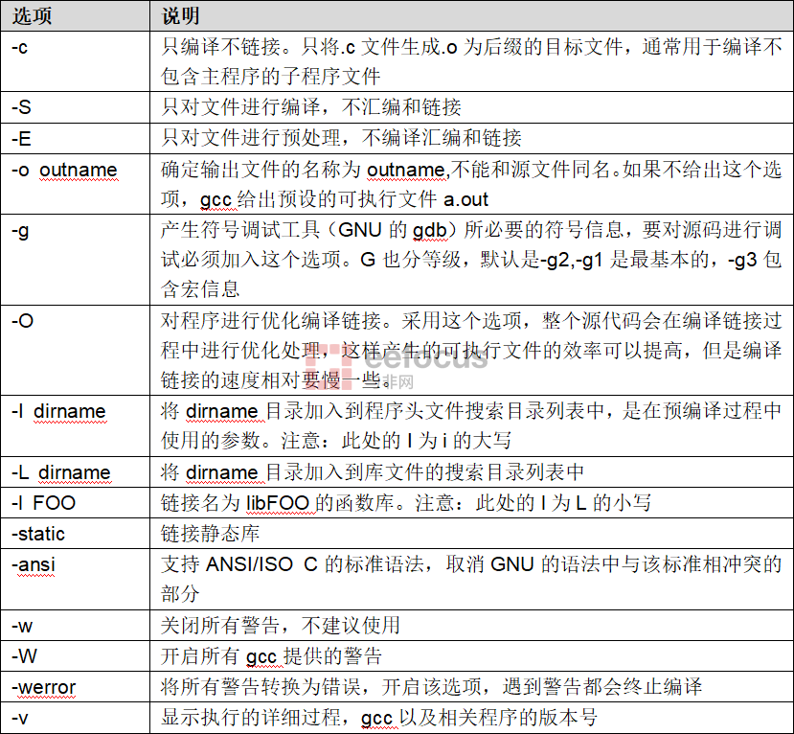Click description 开启所有 gcc 提供的警告

pyautogui.click(x=471, y=656)
